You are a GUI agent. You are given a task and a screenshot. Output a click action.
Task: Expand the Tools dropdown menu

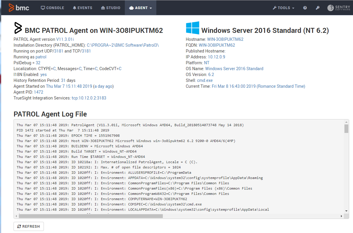(x=284, y=8)
